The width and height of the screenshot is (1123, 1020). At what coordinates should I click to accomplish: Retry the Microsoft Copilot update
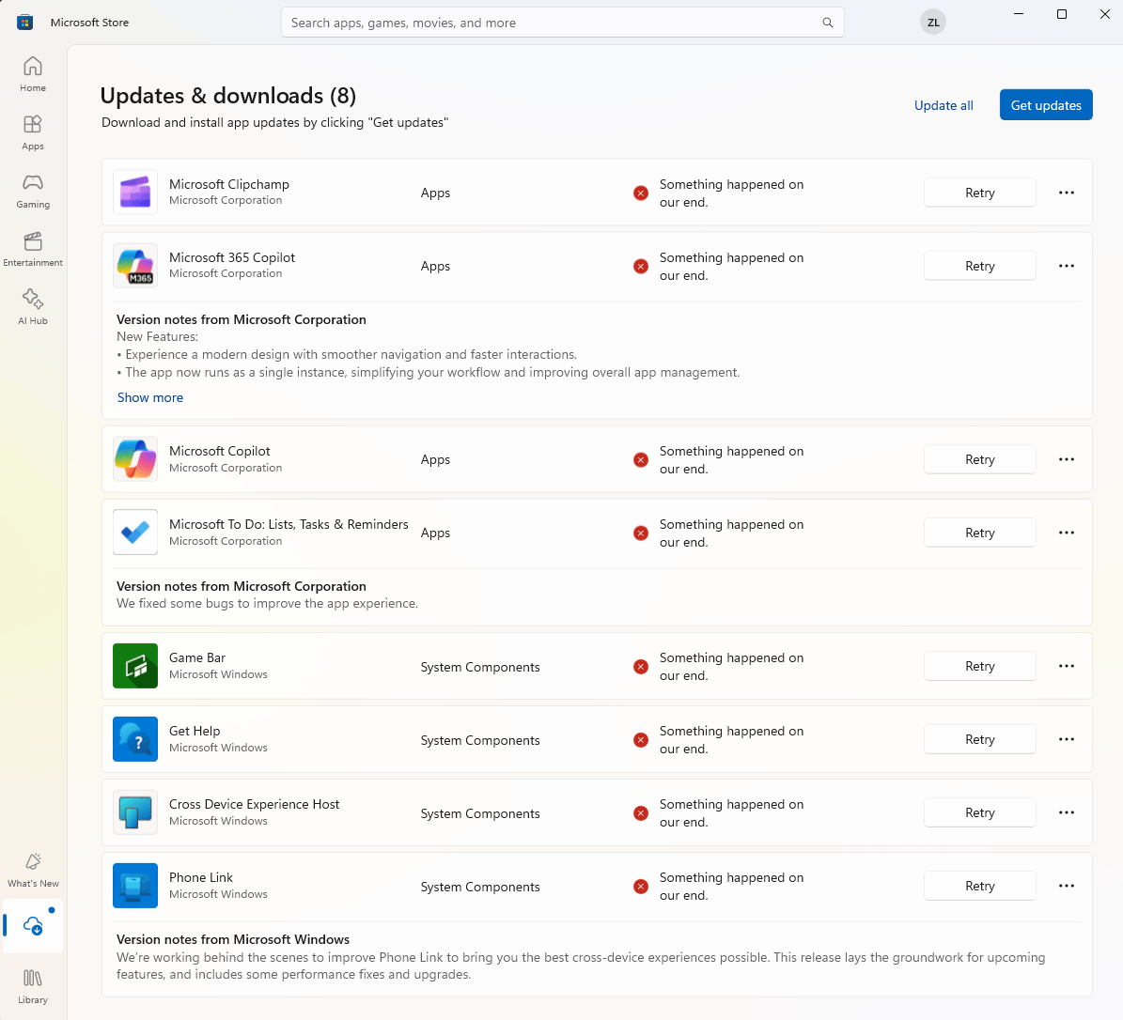(x=980, y=459)
